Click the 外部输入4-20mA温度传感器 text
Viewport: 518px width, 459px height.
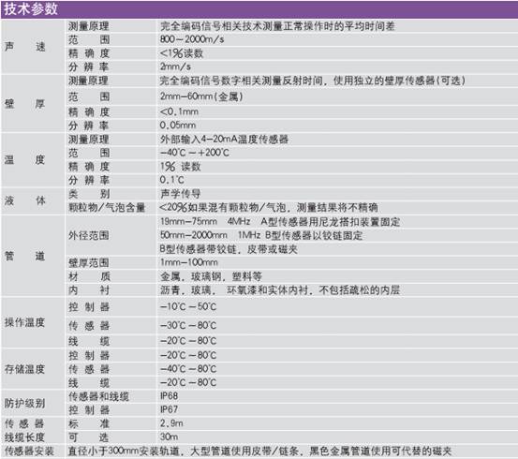(224, 140)
